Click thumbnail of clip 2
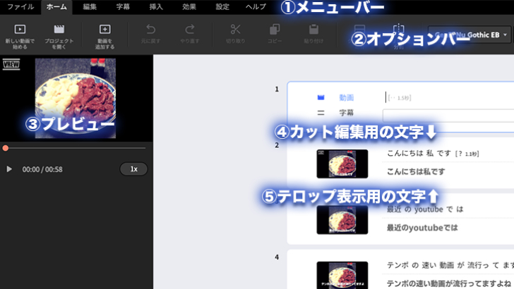 342,164
